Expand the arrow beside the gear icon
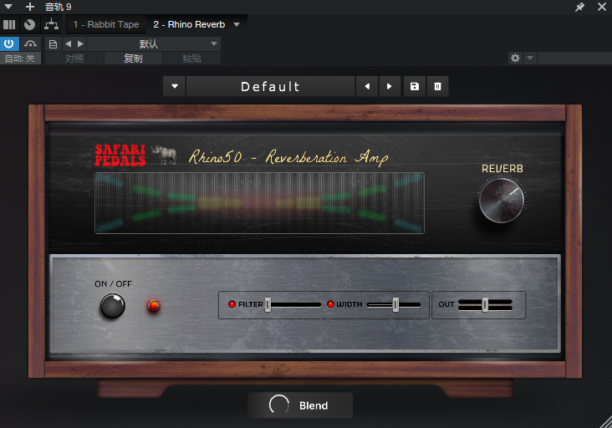612x428 pixels. (x=530, y=59)
